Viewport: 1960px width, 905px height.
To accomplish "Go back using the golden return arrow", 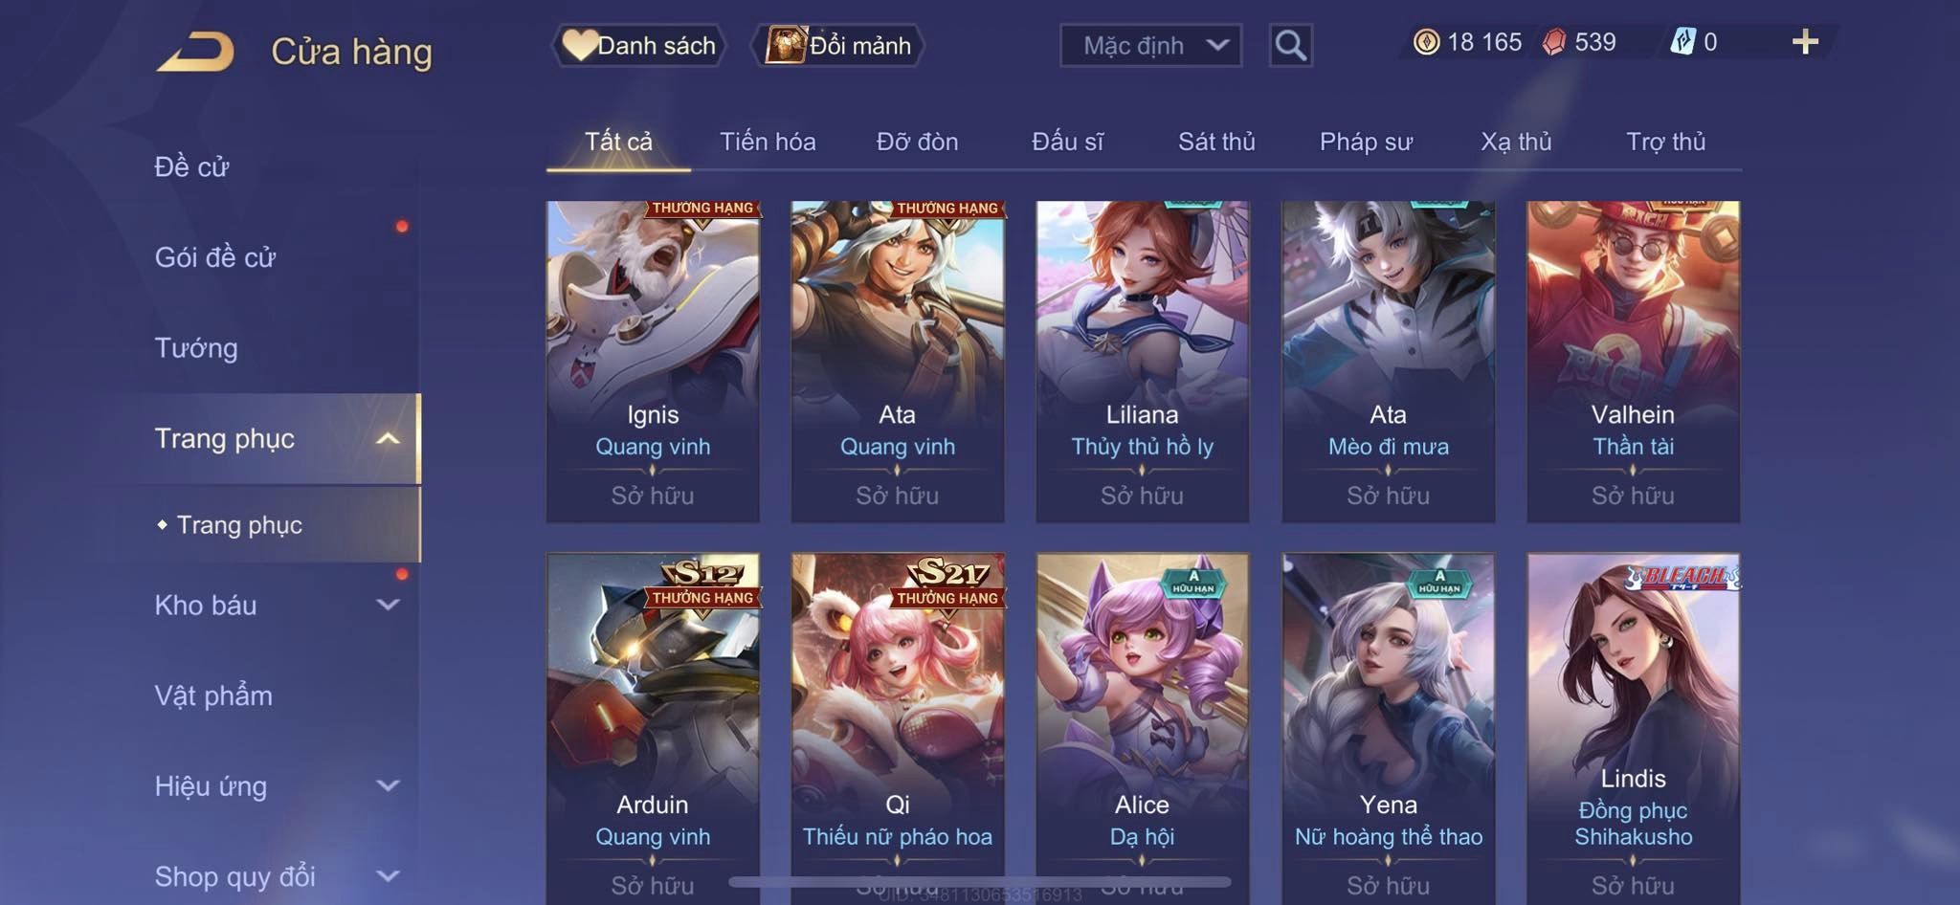I will (196, 51).
